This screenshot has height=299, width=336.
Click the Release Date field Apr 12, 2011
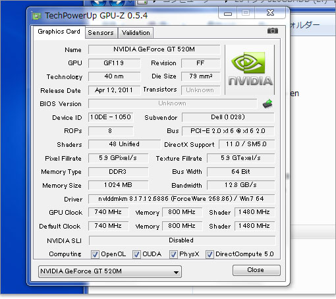114,90
